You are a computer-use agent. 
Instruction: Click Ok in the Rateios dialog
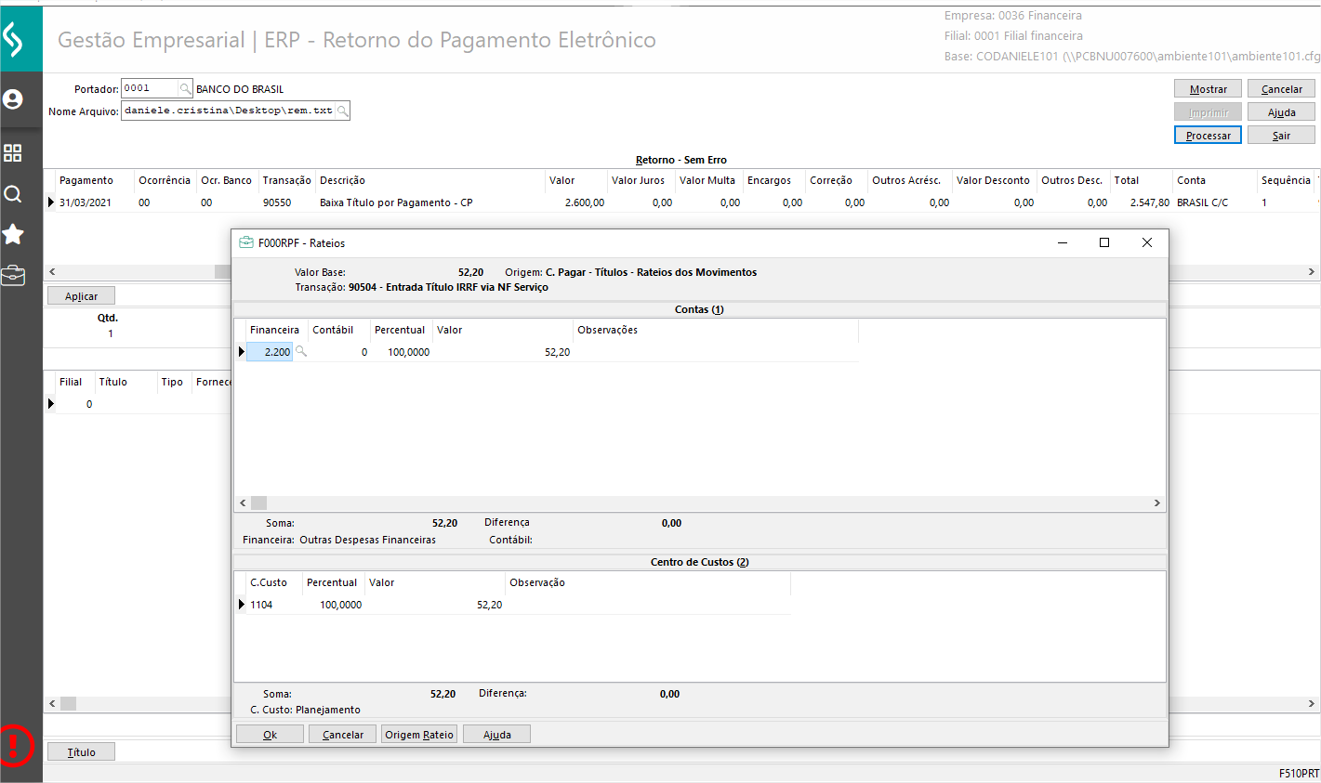270,735
